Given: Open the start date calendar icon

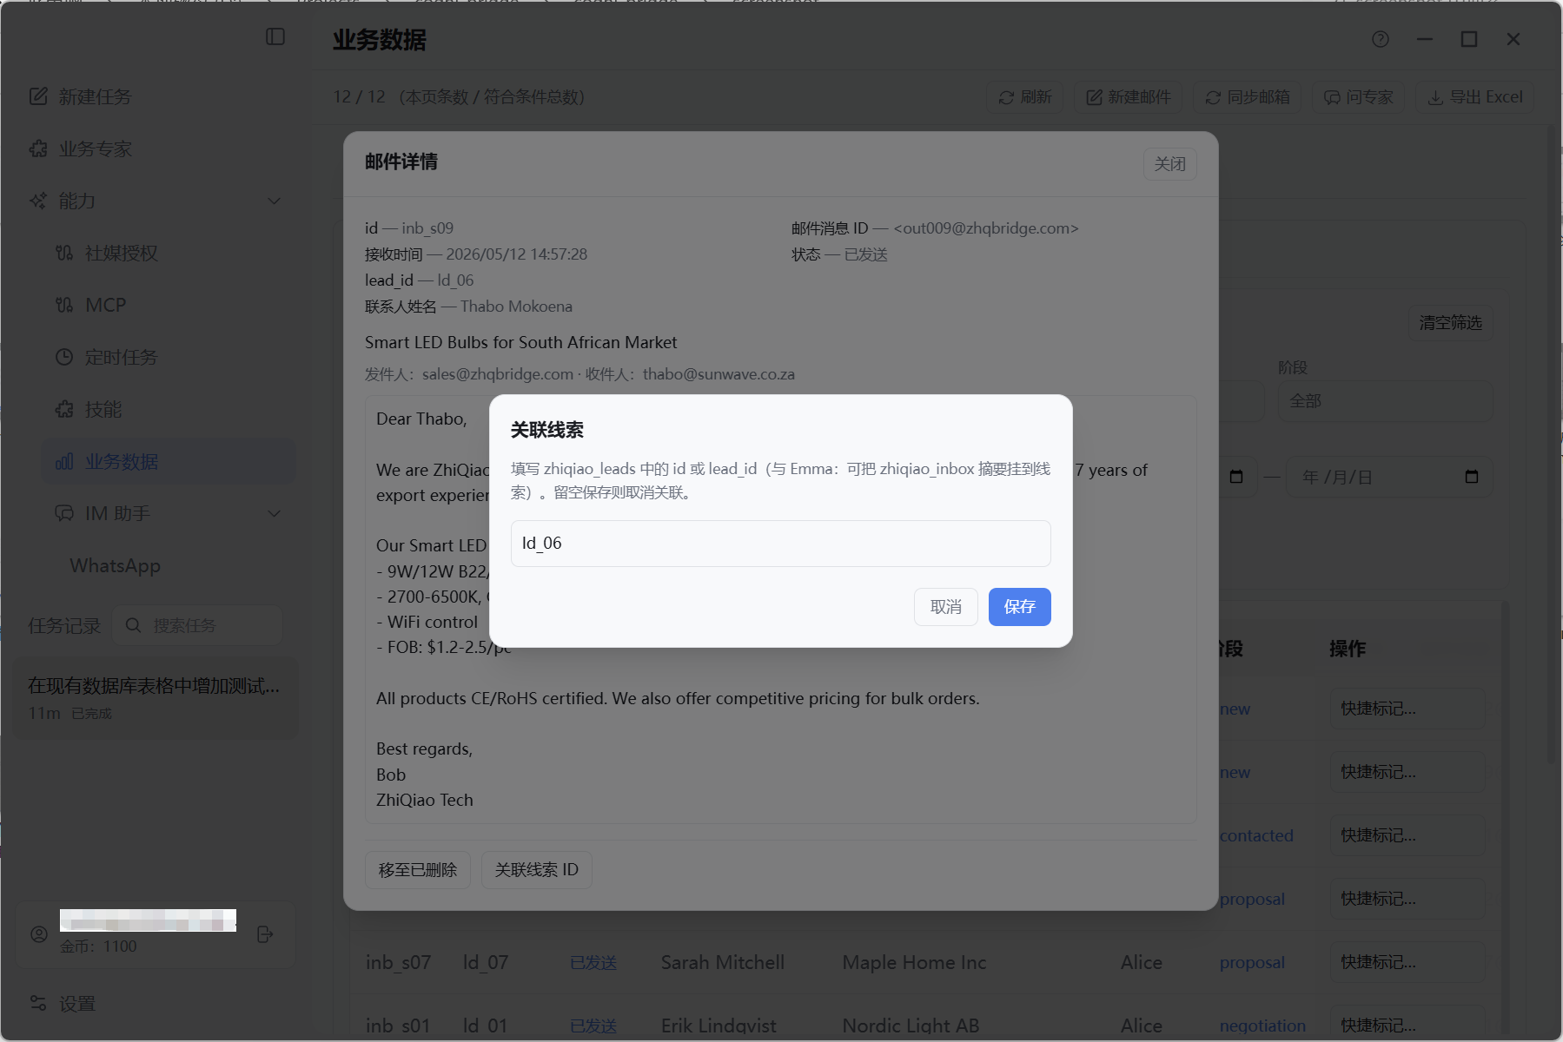Looking at the screenshot, I should click(1236, 477).
